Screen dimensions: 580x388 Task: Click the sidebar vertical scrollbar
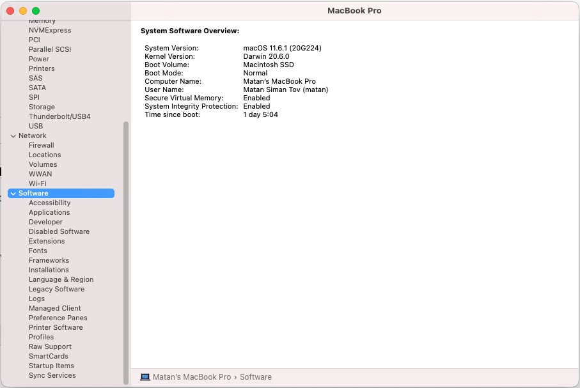click(x=126, y=253)
